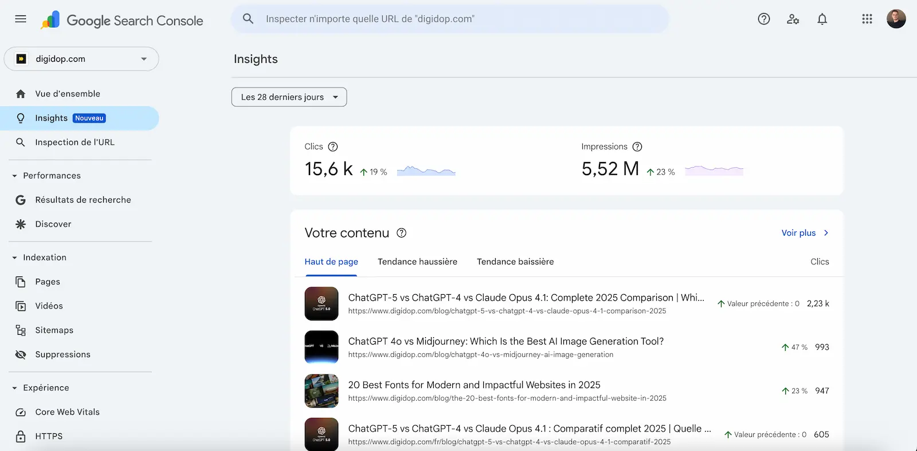Open the ChatGPT-5 vs ChatGPT-4 Complete 2025 Comparison page

[x=567, y=303]
